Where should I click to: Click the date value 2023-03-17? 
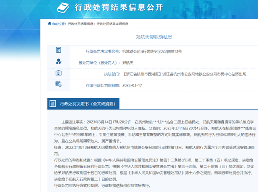tap(132, 85)
